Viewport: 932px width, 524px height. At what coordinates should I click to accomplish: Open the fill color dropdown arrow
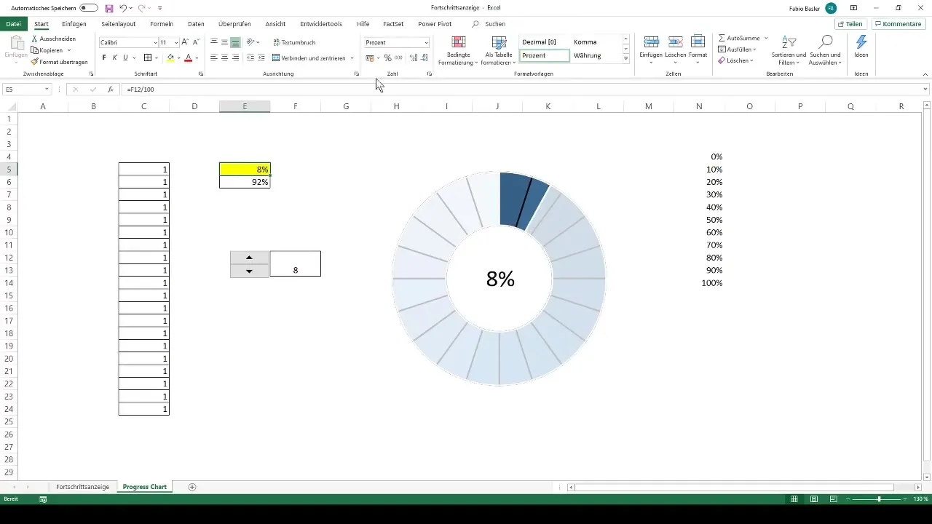tap(179, 58)
